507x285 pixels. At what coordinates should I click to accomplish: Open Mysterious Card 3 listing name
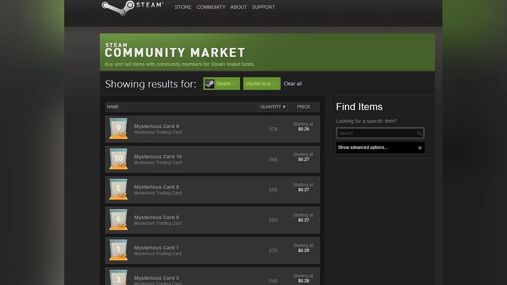click(156, 278)
